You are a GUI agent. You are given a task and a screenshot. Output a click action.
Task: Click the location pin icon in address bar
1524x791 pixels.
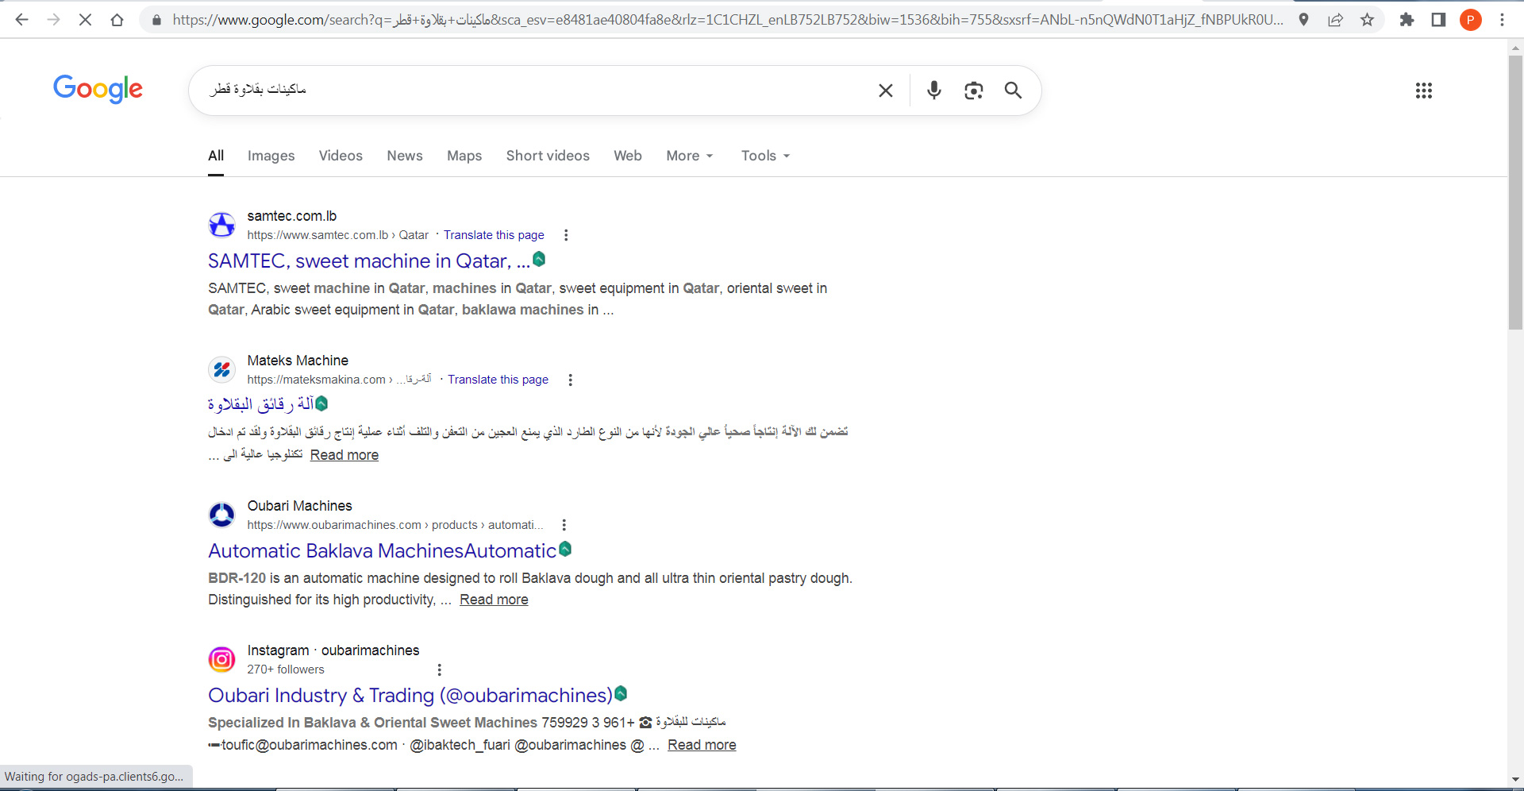pos(1303,20)
